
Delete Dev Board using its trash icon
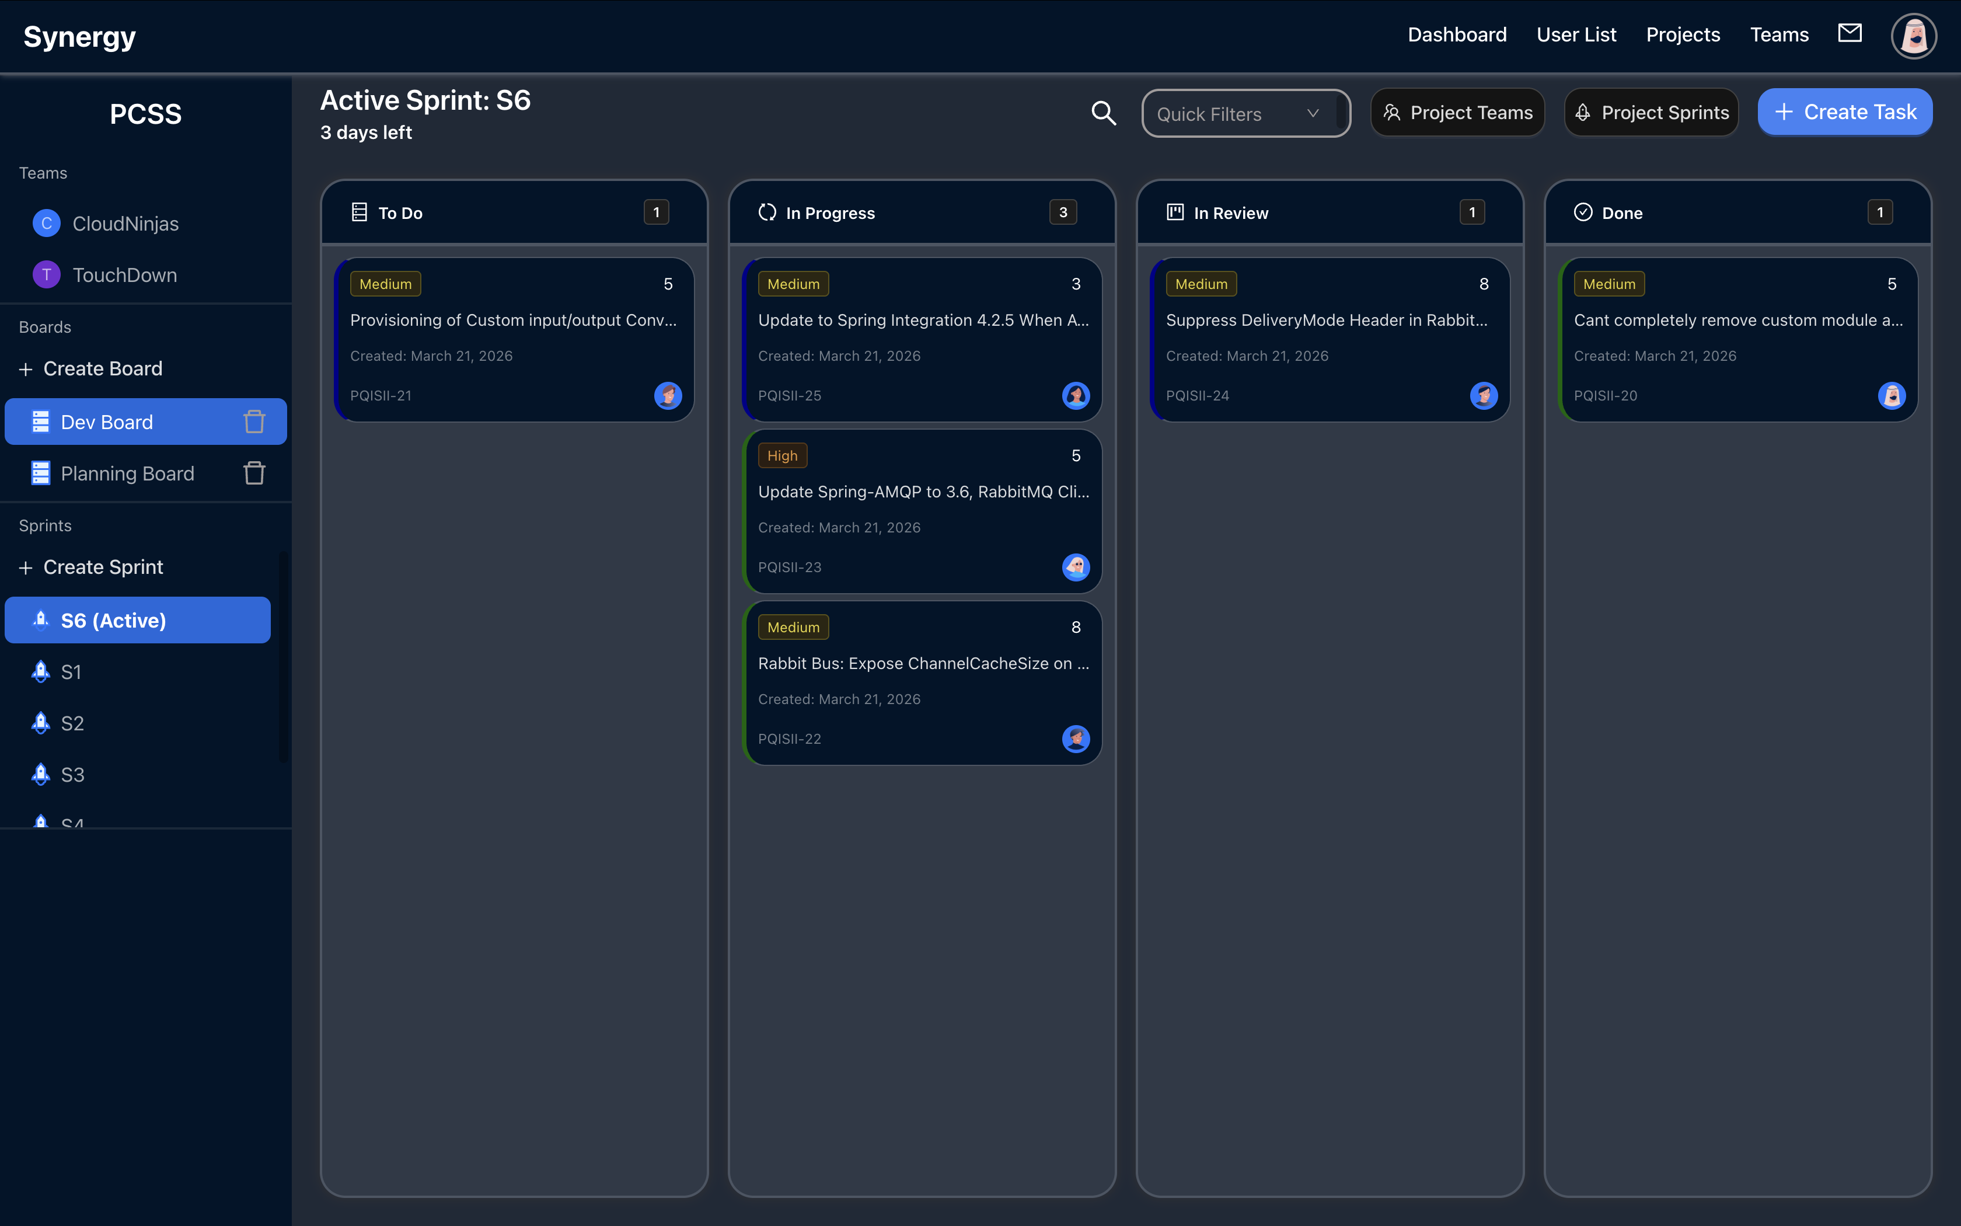point(254,422)
